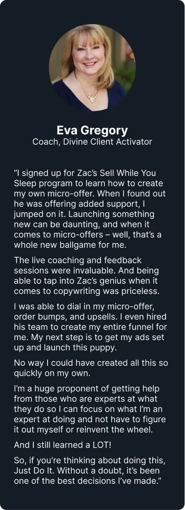This screenshot has width=185, height=510.
Task: Click the line 'I'm a huge proponent of getting help'
Action: click(87, 389)
